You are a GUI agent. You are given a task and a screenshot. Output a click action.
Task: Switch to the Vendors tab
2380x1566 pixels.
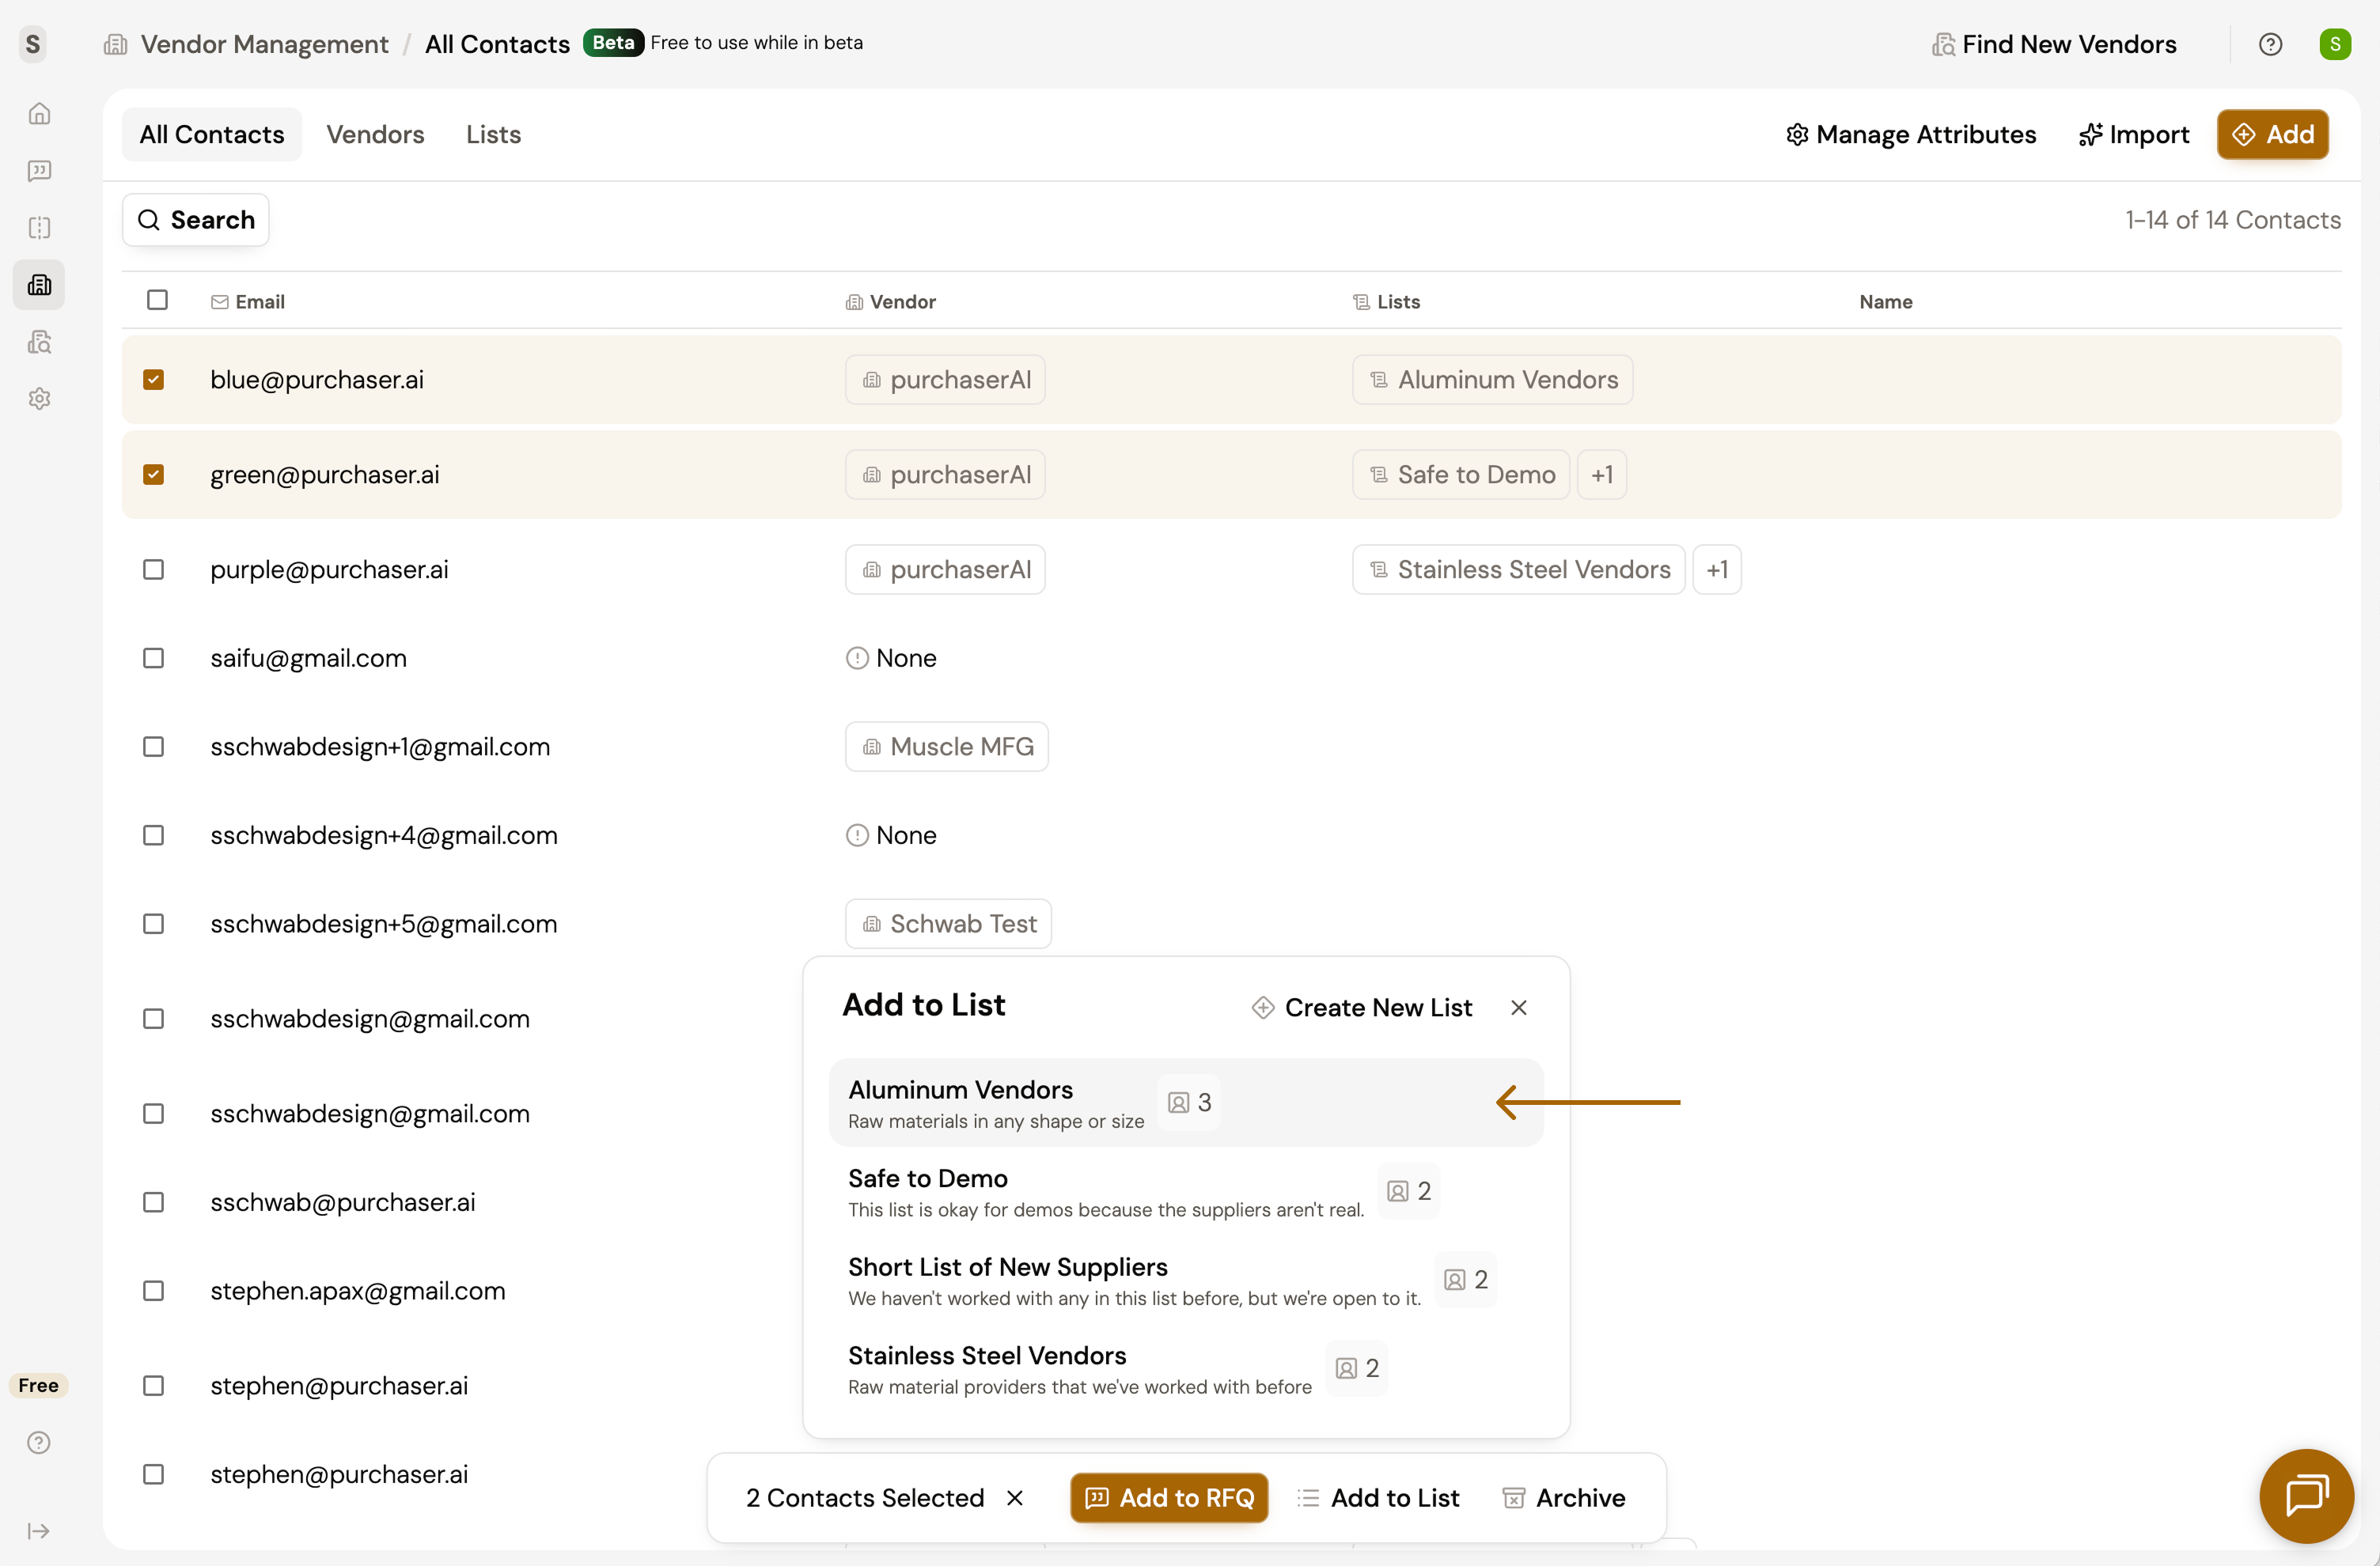(375, 135)
